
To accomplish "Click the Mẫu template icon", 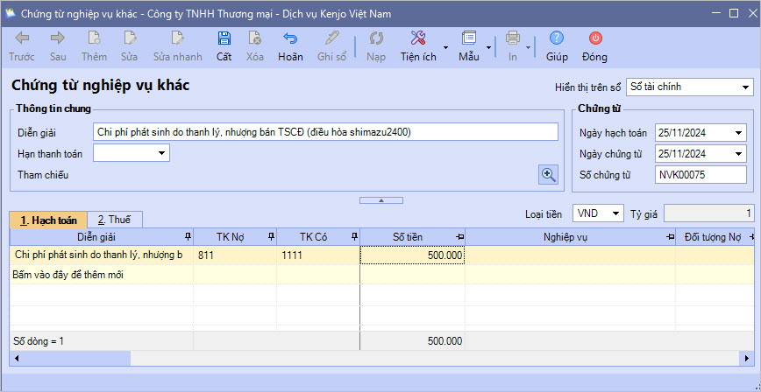I will point(469,38).
